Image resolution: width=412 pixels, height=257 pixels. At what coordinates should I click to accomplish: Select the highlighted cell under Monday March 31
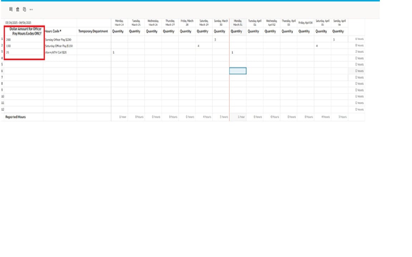pos(237,71)
